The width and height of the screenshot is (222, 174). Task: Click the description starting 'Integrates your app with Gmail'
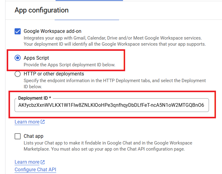click(x=115, y=41)
